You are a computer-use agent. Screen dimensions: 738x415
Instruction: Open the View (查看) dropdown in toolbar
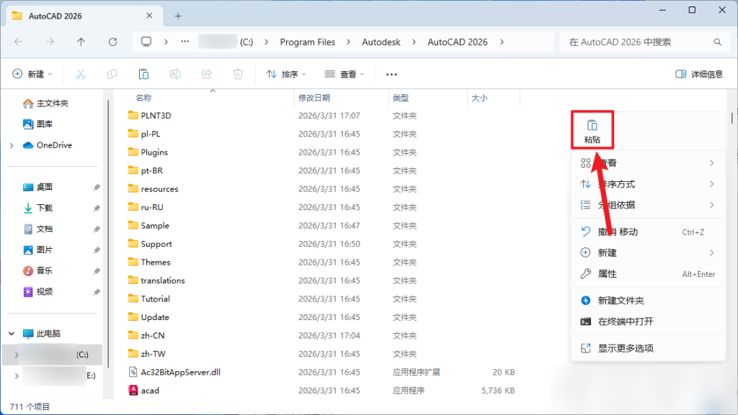(344, 74)
